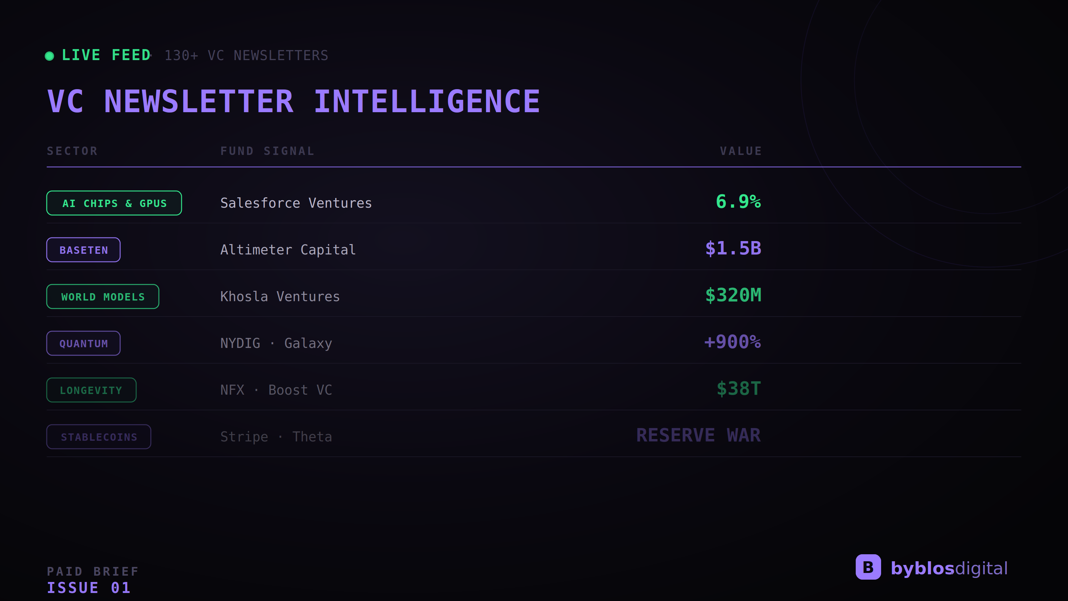Click the $1.5B value figure
Image resolution: width=1068 pixels, height=601 pixels.
pos(733,248)
